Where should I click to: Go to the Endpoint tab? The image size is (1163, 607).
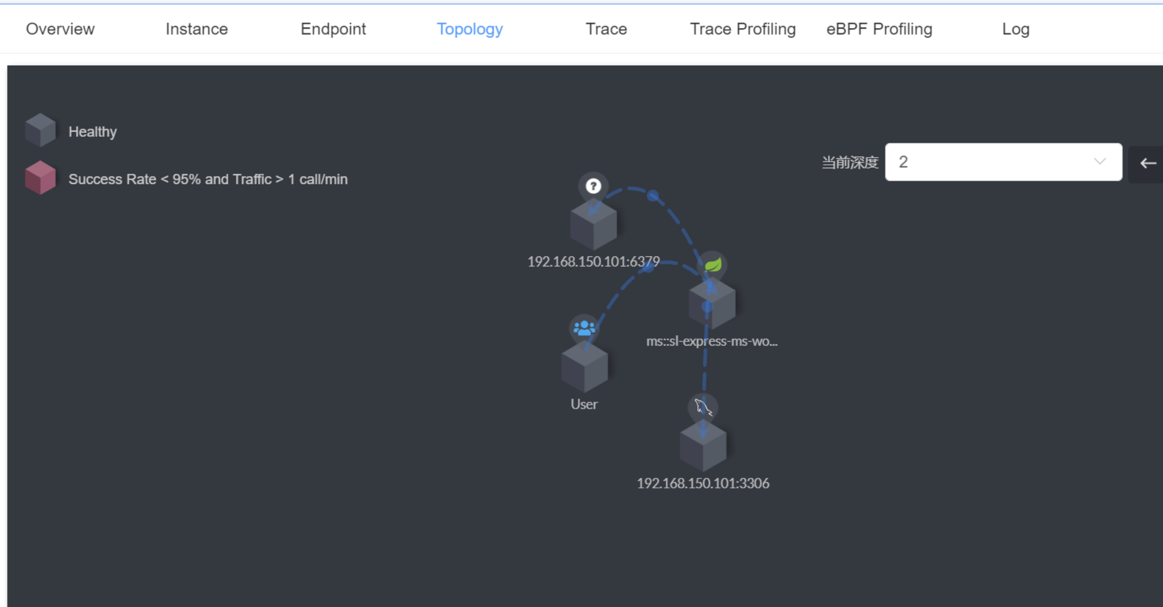333,29
